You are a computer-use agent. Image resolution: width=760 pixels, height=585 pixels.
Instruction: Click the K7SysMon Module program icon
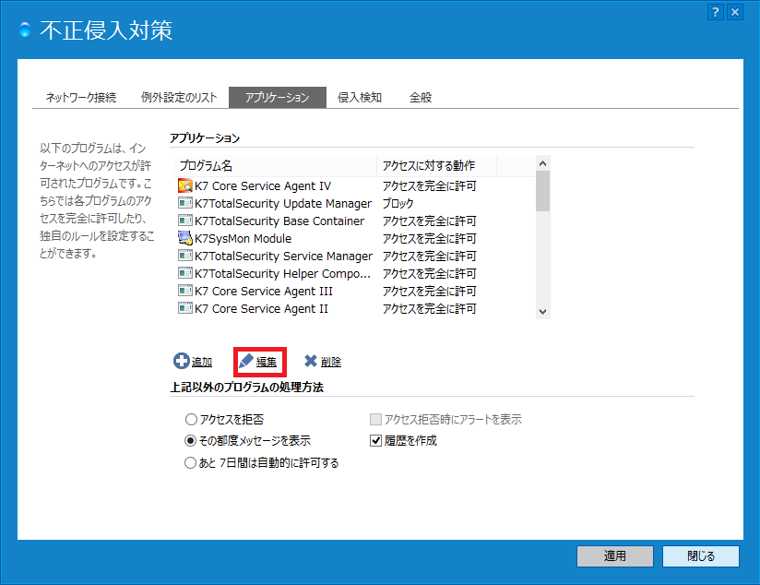[185, 238]
